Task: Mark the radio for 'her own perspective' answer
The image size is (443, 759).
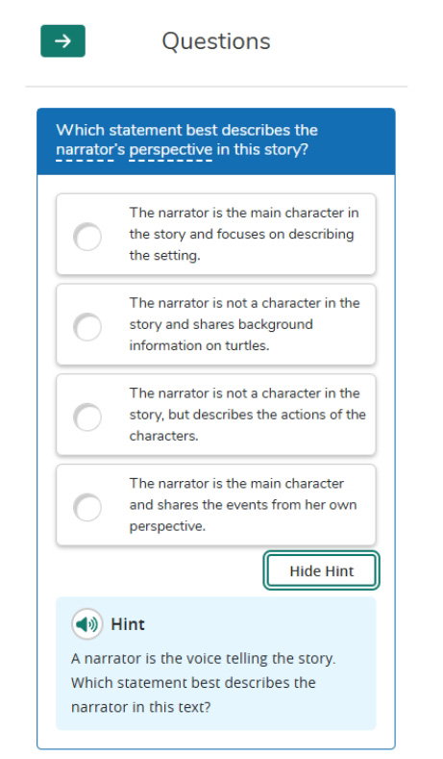Action: [87, 507]
